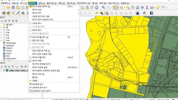Expand the C:\ drive in Browser
The width and height of the screenshot is (178, 100).
pos(1,30)
